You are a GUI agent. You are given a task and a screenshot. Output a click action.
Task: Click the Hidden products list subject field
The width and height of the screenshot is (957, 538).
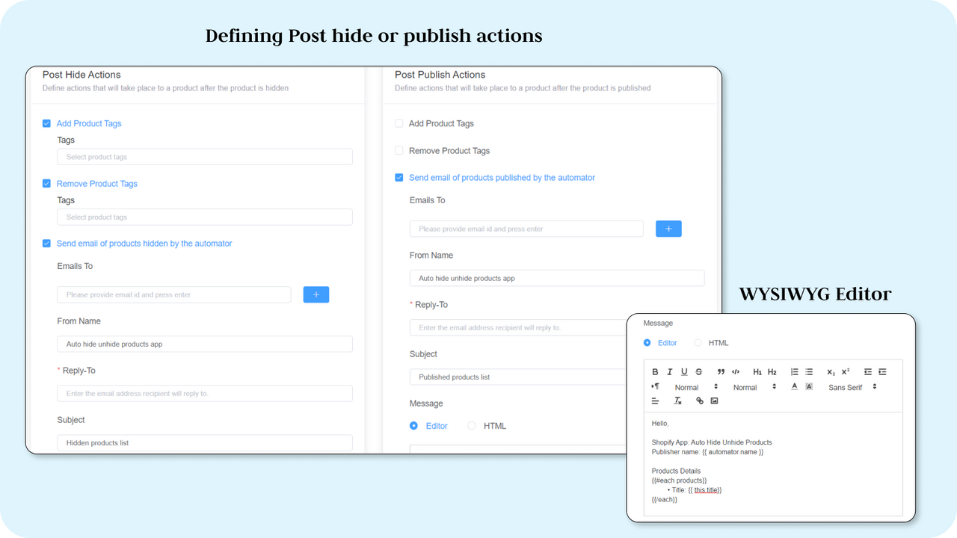pos(204,442)
